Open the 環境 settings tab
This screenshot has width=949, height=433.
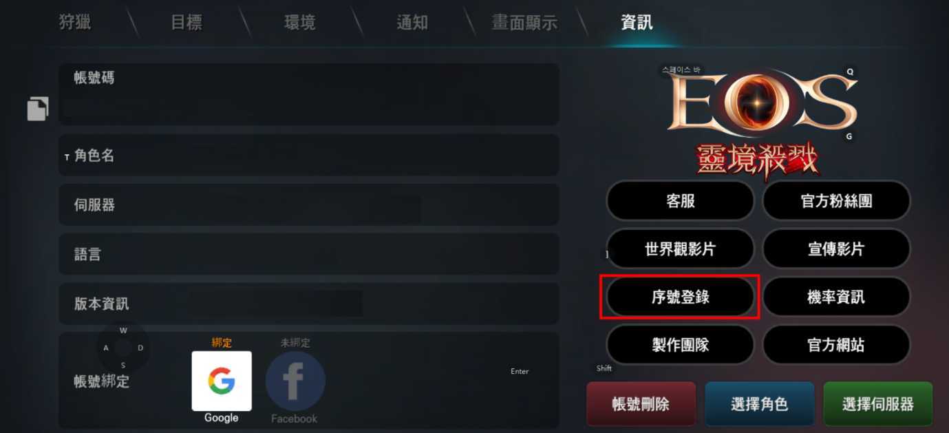click(x=299, y=22)
